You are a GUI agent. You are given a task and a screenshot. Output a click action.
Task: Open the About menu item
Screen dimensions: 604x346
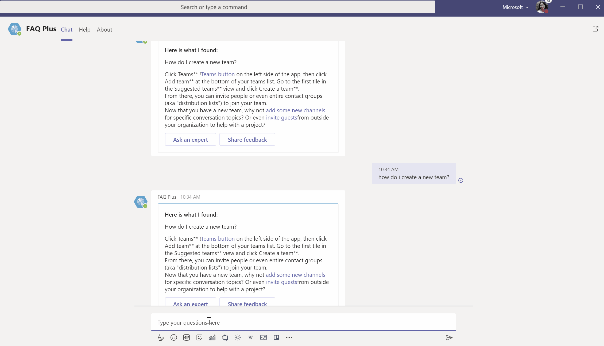pyautogui.click(x=104, y=29)
